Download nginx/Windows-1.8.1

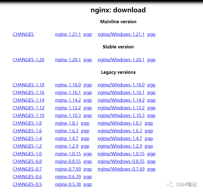click(x=120, y=123)
